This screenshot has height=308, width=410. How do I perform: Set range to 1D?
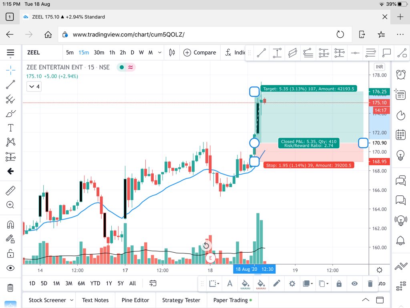pyautogui.click(x=32, y=284)
